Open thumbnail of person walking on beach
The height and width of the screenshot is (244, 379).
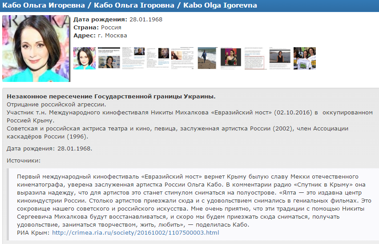(x=207, y=58)
